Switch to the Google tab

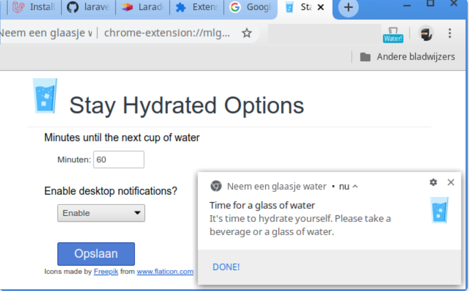[250, 7]
